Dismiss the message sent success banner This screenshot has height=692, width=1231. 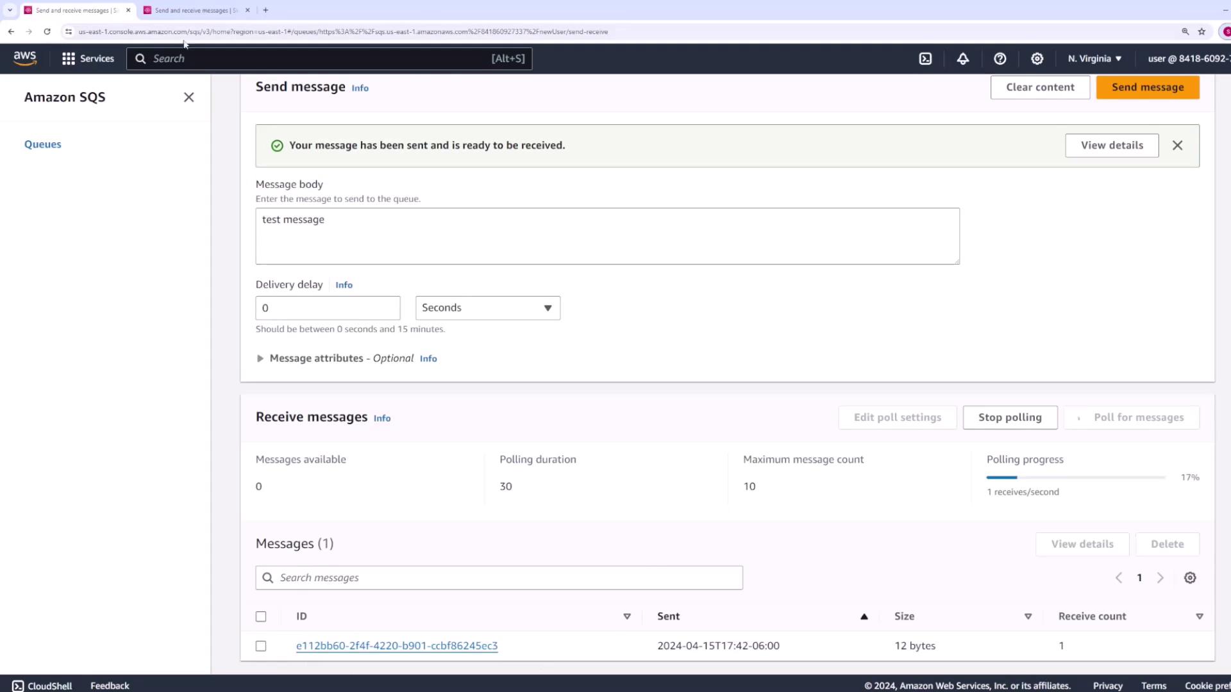click(x=1177, y=145)
